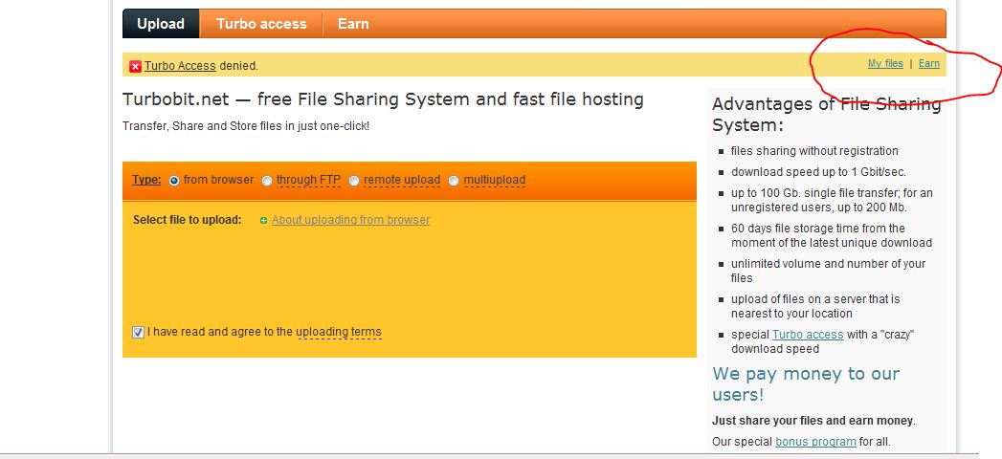Pick the 'multiupload' radio option

point(454,181)
